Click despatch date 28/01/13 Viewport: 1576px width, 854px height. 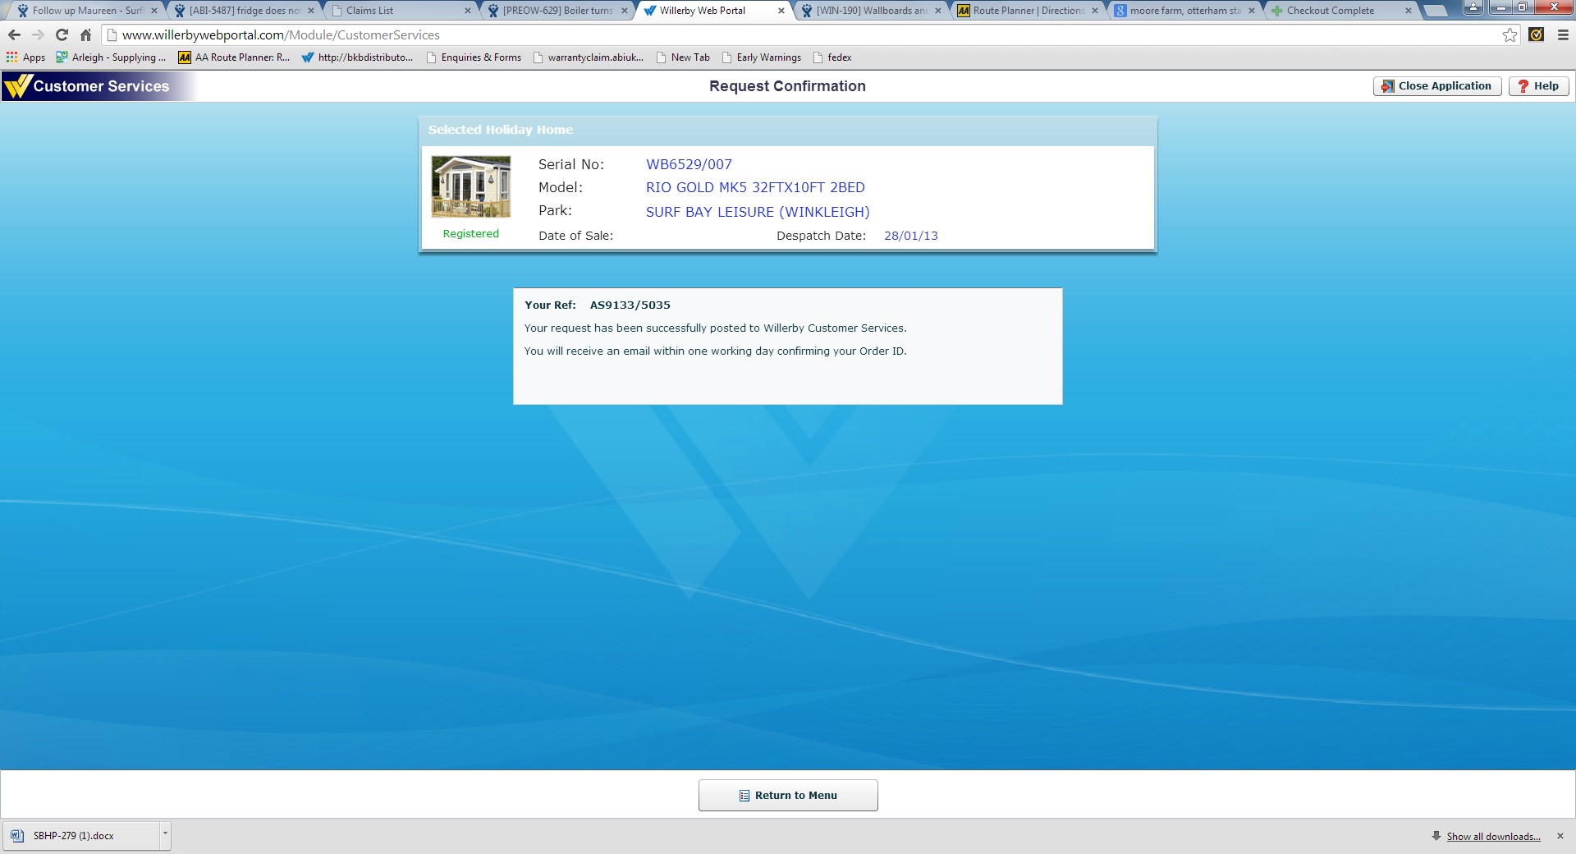(910, 236)
